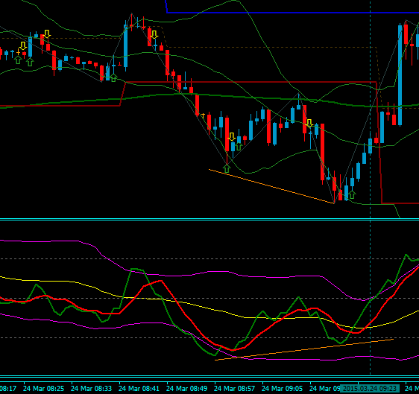
Task: Click the green up arrow beneath the chart's lowest candles
Action: [352, 195]
